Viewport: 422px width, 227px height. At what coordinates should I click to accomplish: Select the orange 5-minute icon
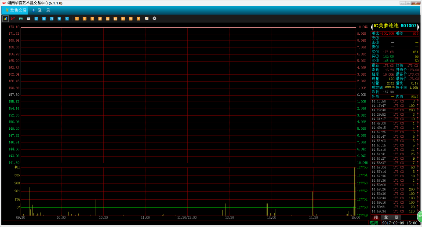point(92,18)
